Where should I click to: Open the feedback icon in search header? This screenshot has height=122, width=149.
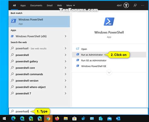tap(135, 5)
